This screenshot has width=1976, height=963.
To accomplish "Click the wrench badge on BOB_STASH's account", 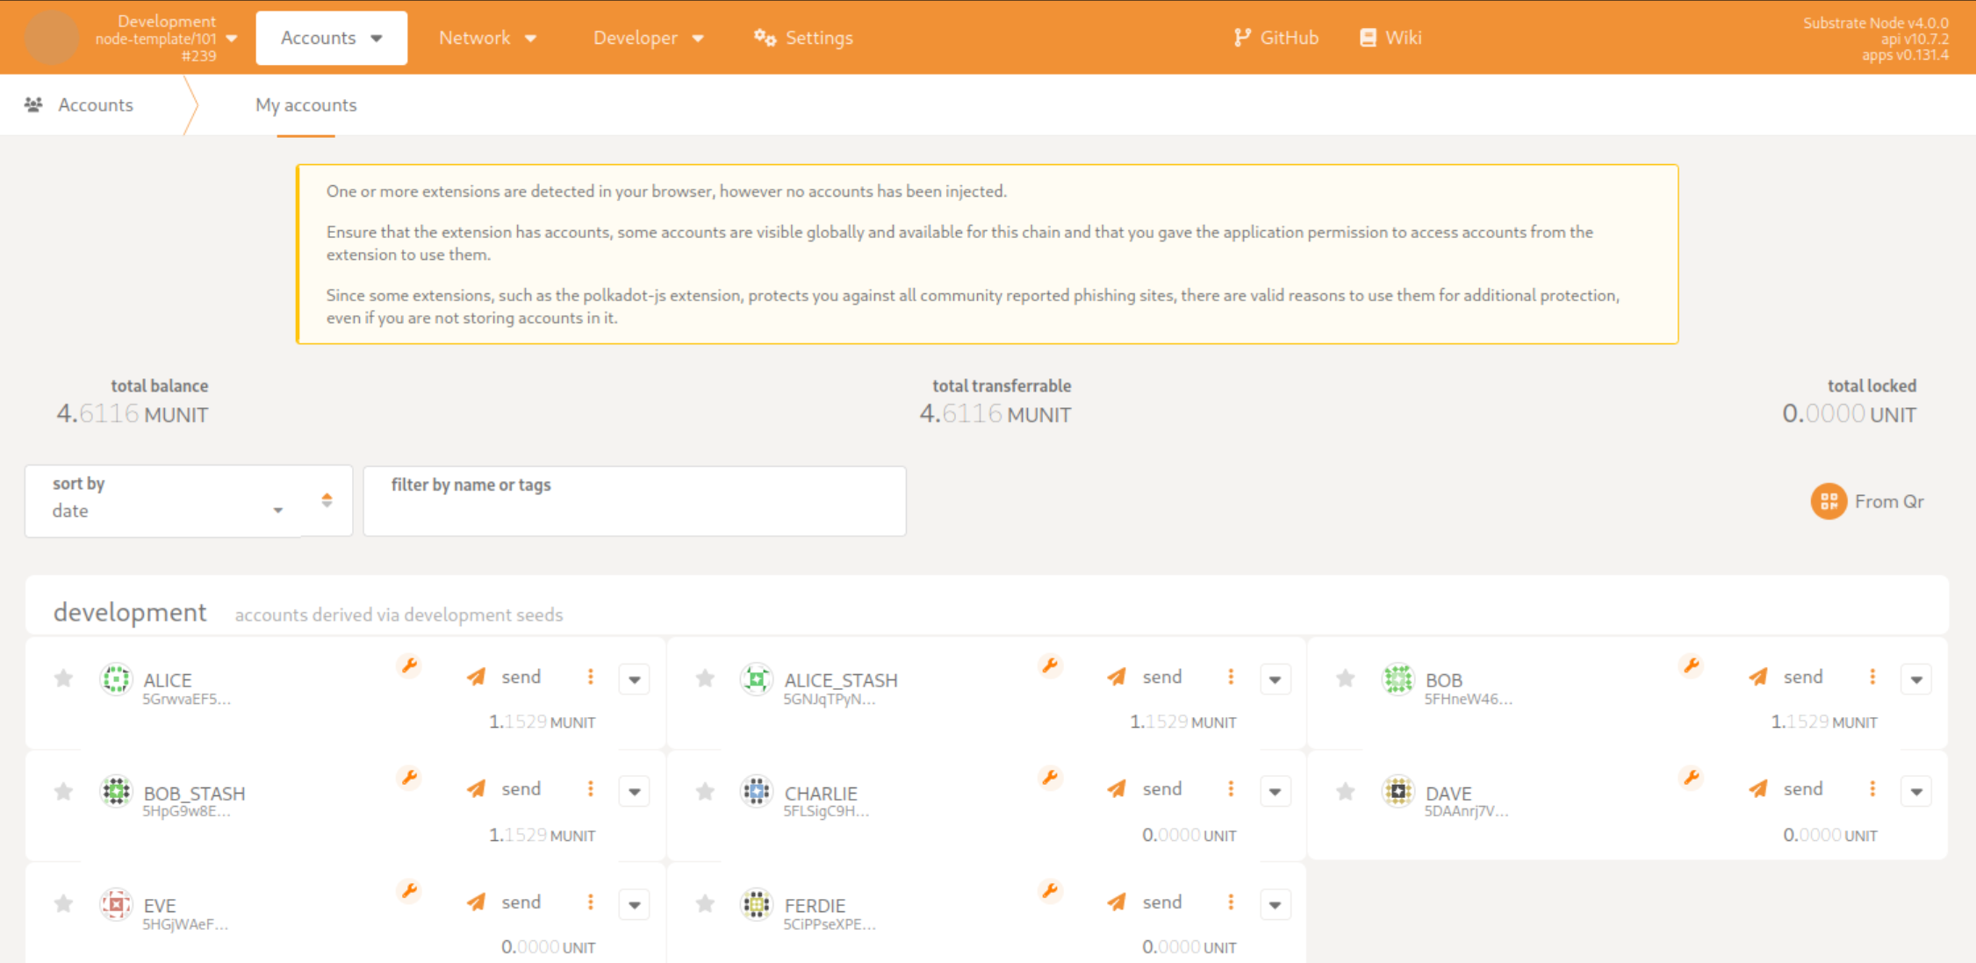I will click(x=409, y=778).
